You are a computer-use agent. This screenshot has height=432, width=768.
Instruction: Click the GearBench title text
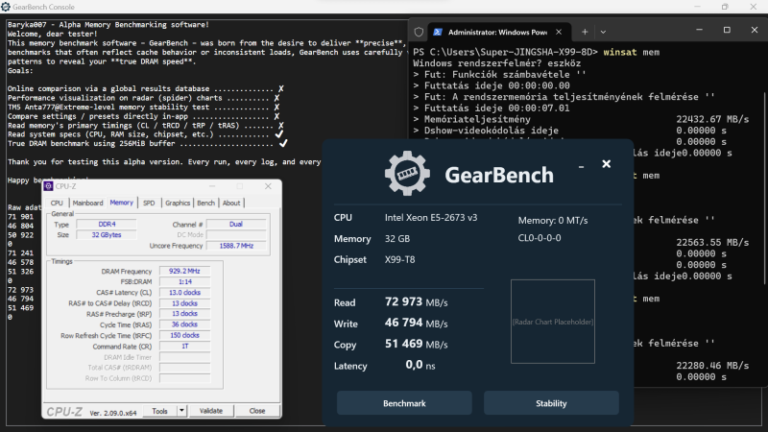coord(499,176)
